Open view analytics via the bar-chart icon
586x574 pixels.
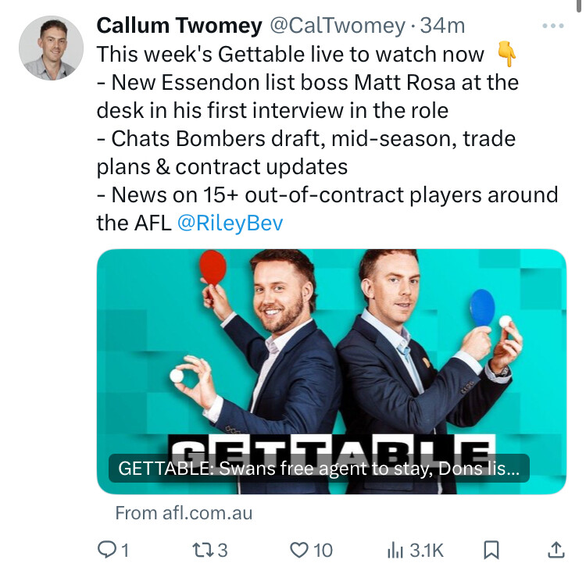pyautogui.click(x=395, y=550)
